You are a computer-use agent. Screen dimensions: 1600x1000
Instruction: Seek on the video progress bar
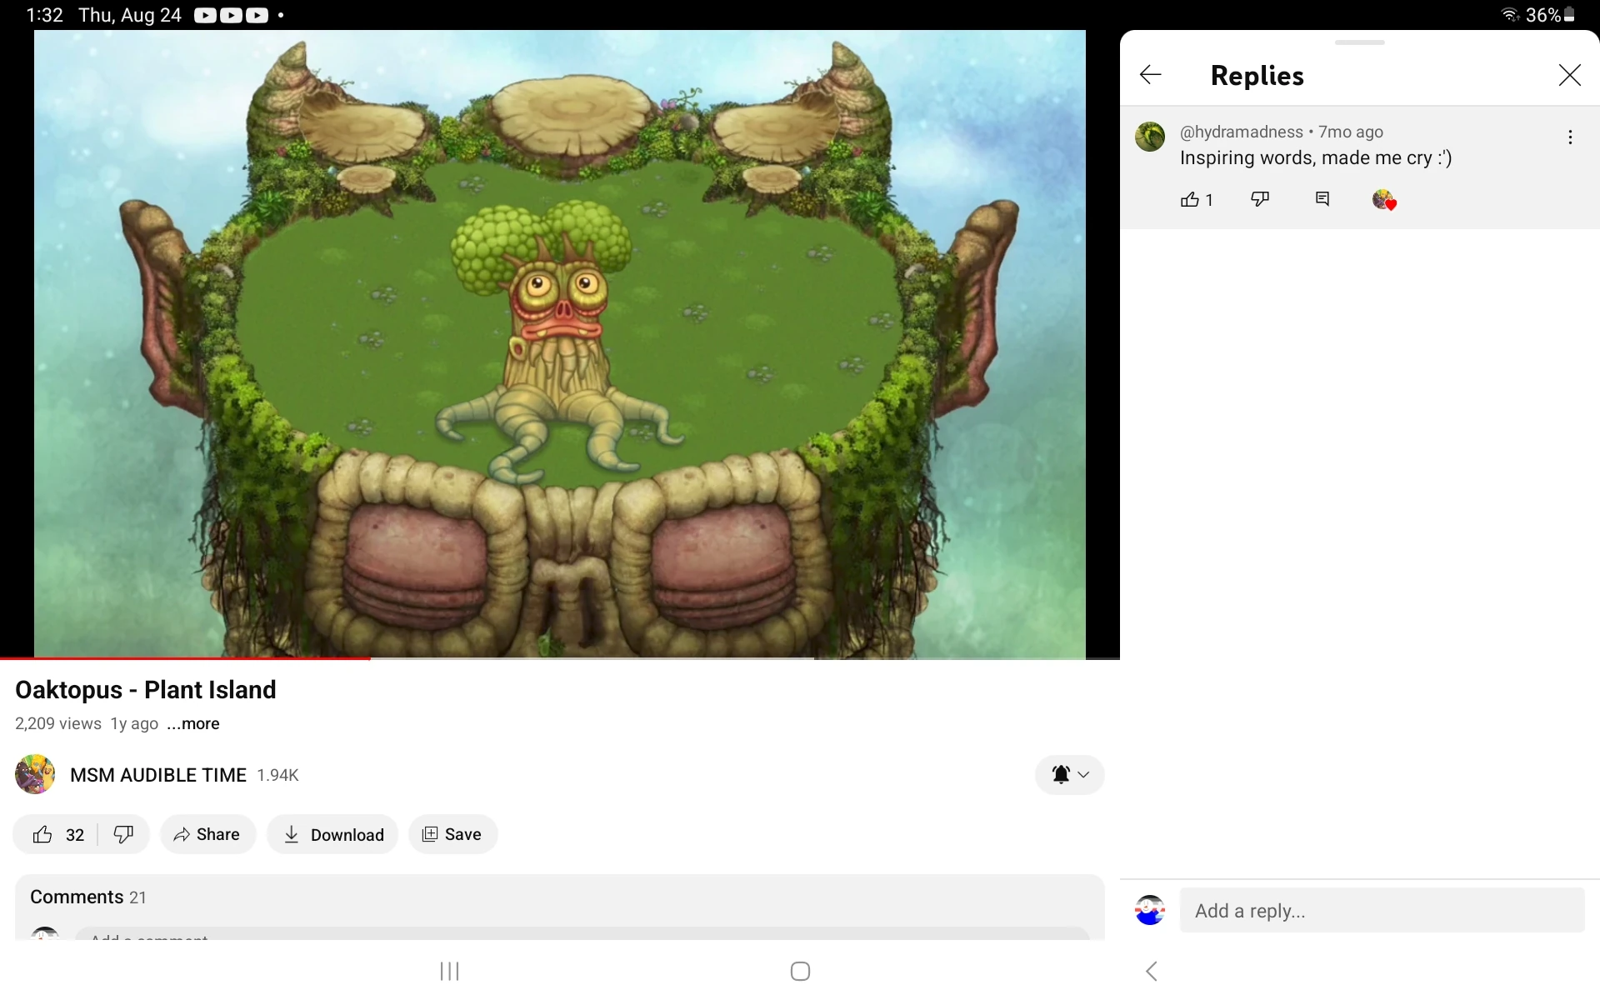pos(583,658)
